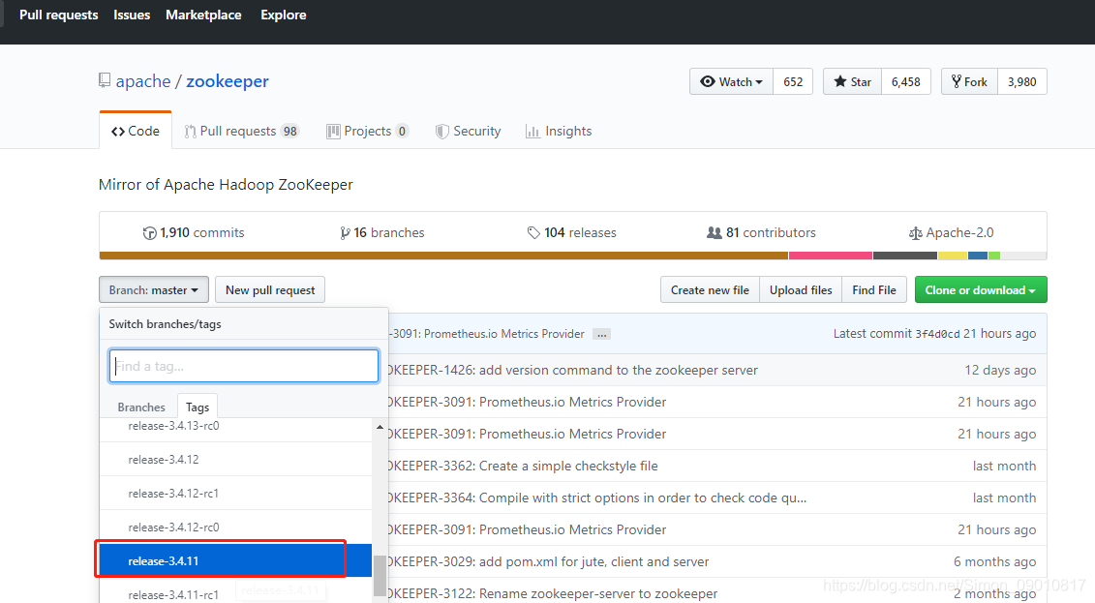Click the New pull request button
Viewport: 1095px width, 603px height.
270,289
